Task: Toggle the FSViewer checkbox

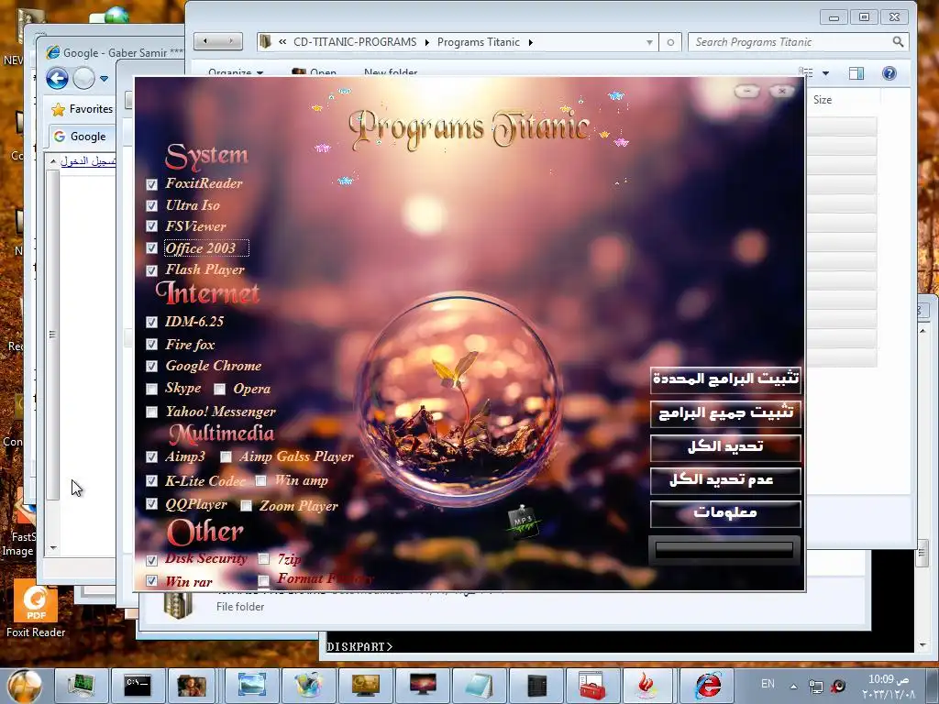Action: tap(152, 226)
